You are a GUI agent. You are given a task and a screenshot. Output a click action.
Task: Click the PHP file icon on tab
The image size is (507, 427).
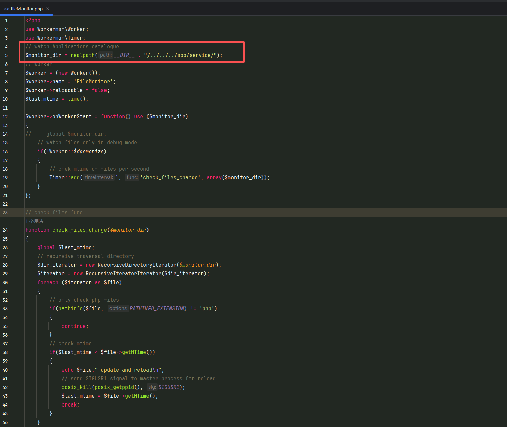[x=6, y=9]
